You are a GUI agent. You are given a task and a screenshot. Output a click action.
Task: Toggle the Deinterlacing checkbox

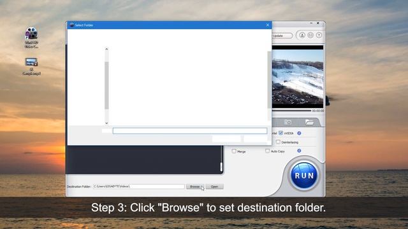(x=278, y=142)
